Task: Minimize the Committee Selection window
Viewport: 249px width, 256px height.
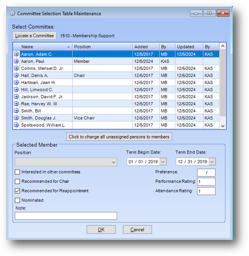Action: click(196, 13)
